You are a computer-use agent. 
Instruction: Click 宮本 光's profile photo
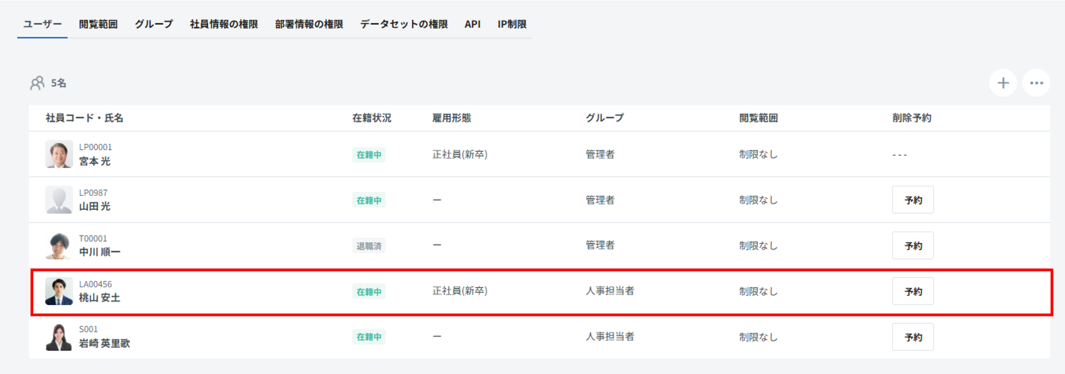coord(59,154)
